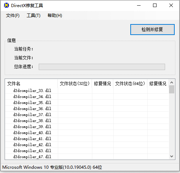Image resolution: width=180 pixels, height=173 pixels.
Task: Click the list's vertical scrollbar thumb
Action: point(171,90)
